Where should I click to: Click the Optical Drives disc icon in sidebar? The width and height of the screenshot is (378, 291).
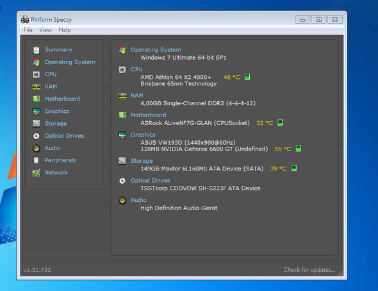point(36,136)
